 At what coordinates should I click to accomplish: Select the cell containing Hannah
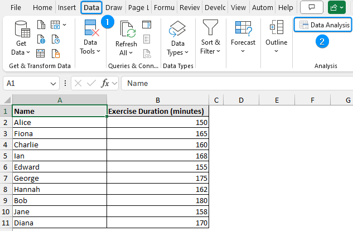(60, 189)
